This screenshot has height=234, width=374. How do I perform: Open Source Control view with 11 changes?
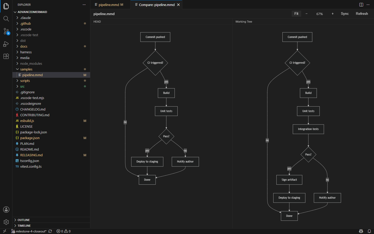(x=6, y=31)
